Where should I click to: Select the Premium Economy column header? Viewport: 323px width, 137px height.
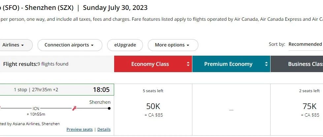click(x=231, y=64)
